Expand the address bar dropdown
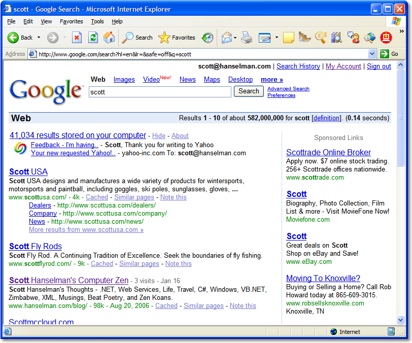 pyautogui.click(x=372, y=54)
